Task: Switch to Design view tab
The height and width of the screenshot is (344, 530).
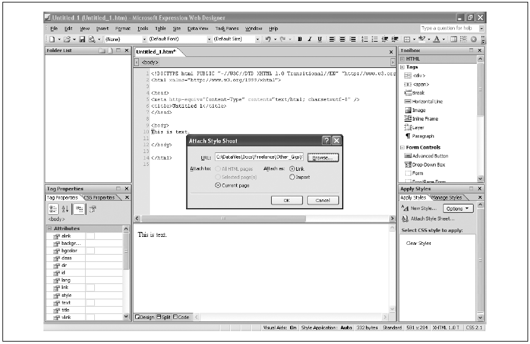Action: click(x=144, y=317)
